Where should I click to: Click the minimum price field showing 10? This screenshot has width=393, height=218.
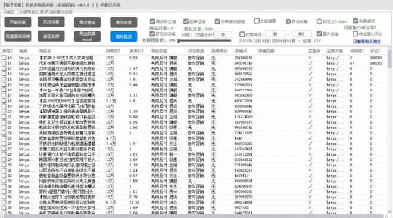coord(275,34)
